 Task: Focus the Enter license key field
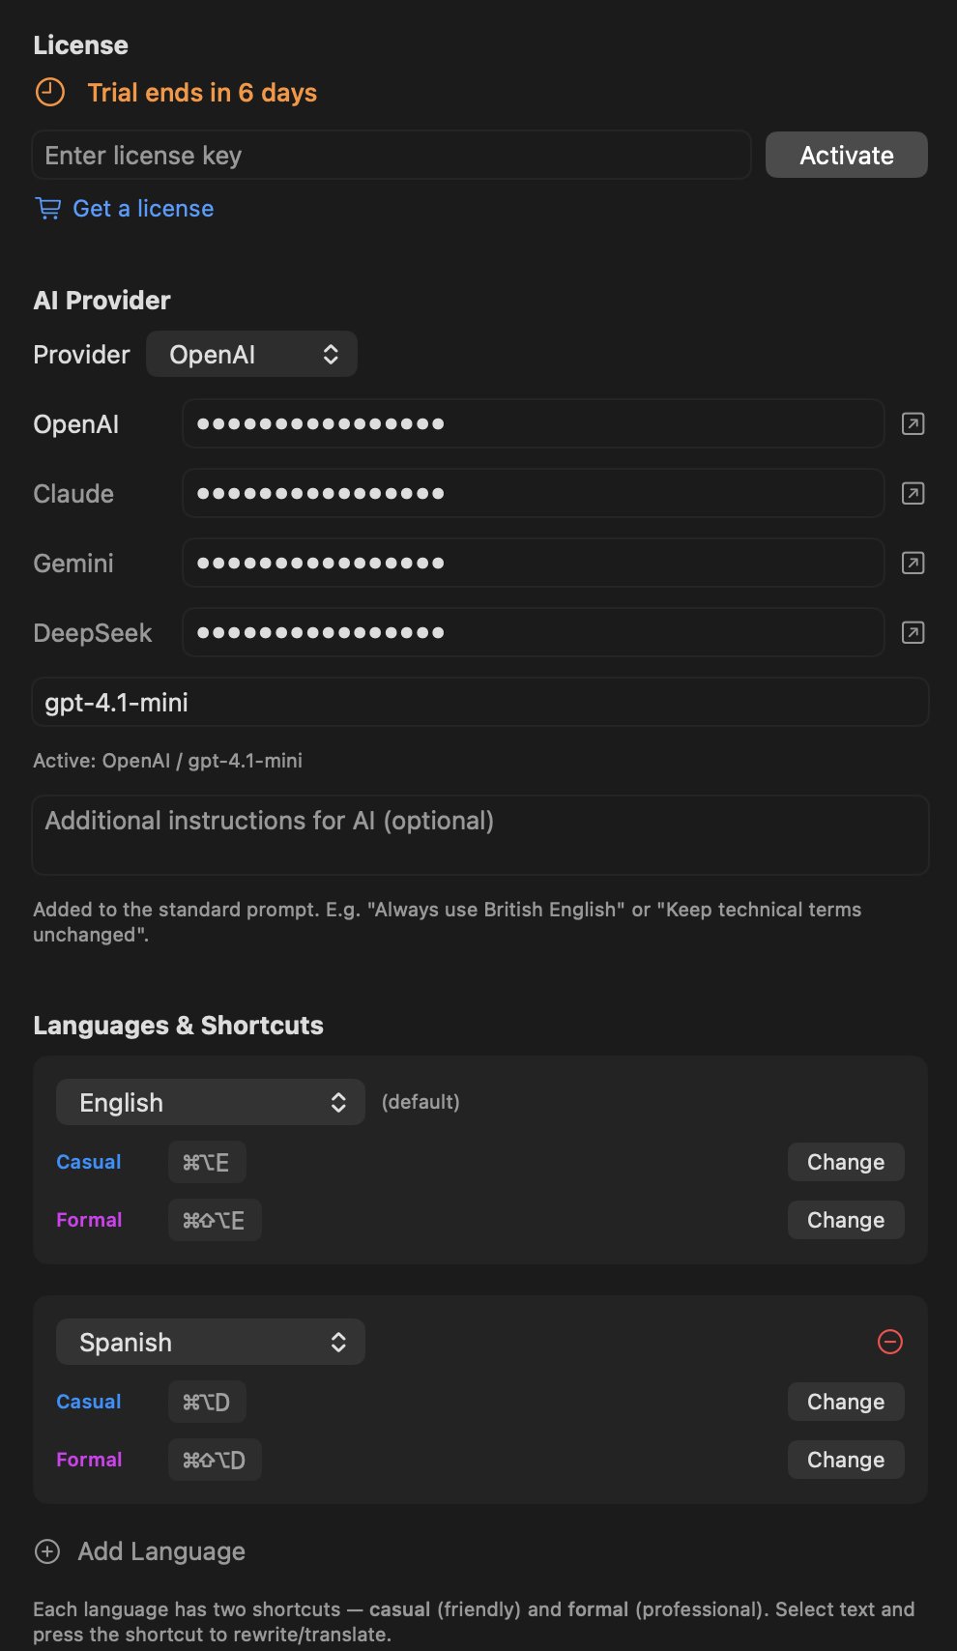point(391,155)
